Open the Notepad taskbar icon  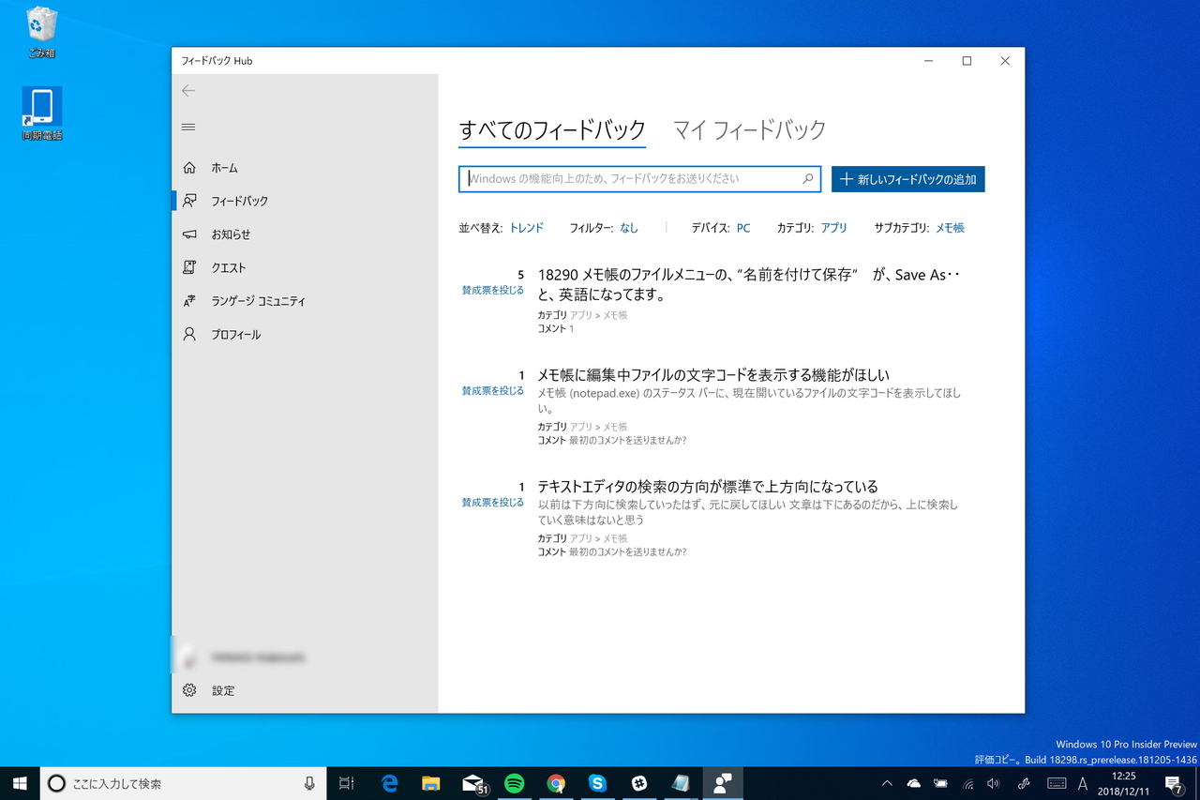[x=681, y=783]
